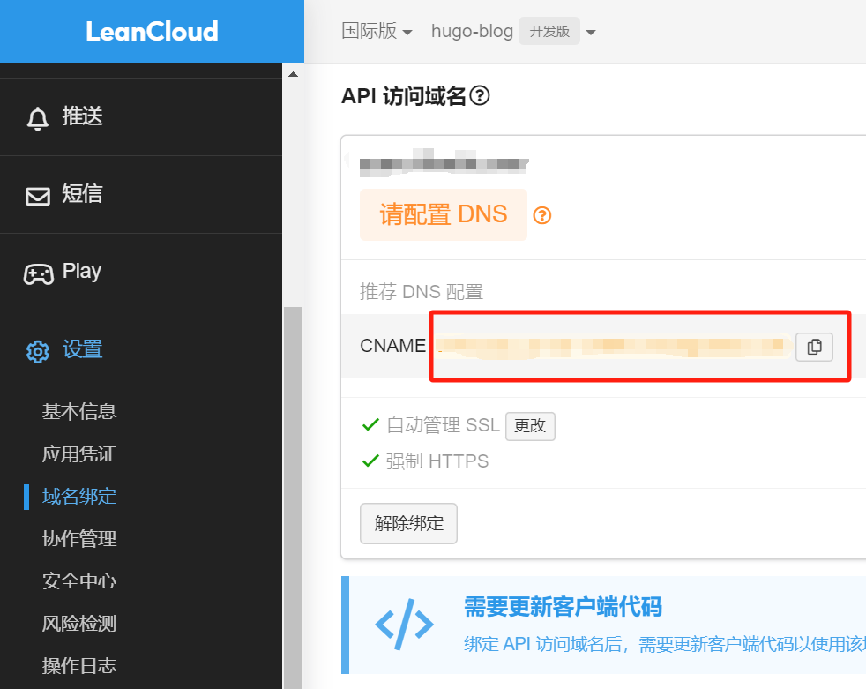Click the gear icon beside 设置

click(37, 351)
